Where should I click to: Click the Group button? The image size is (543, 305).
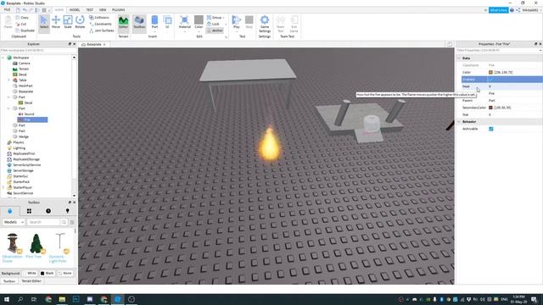click(x=215, y=17)
